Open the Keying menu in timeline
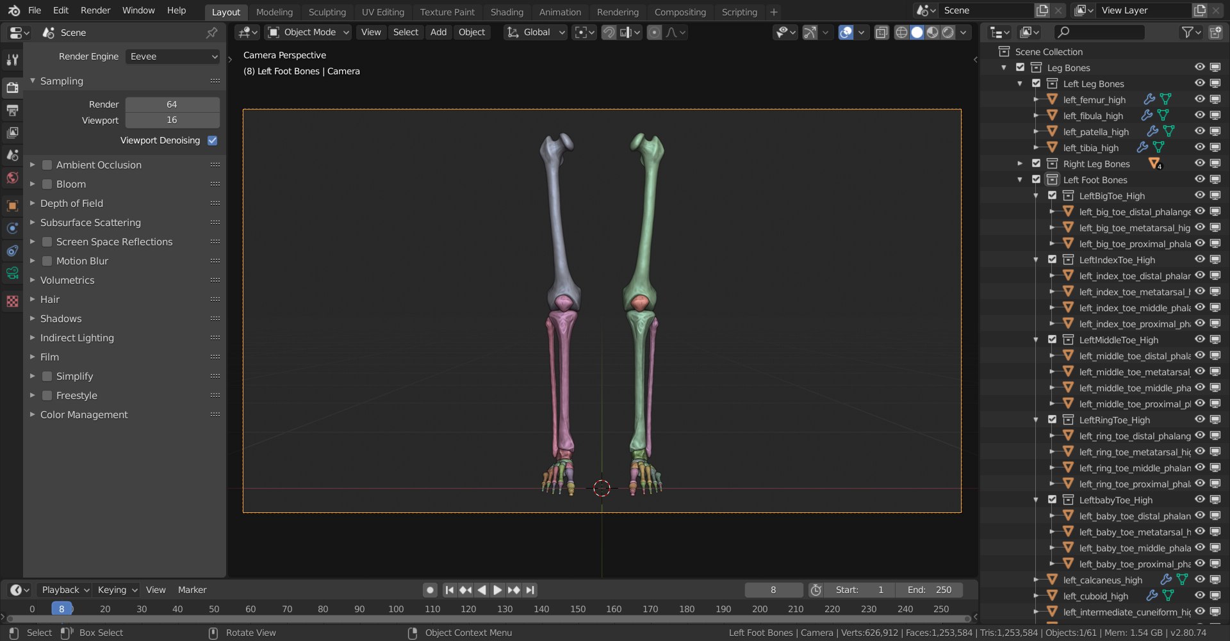Image resolution: width=1230 pixels, height=641 pixels. (117, 590)
